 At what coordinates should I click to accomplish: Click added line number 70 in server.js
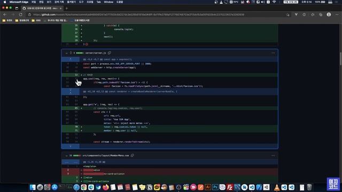point(76,127)
